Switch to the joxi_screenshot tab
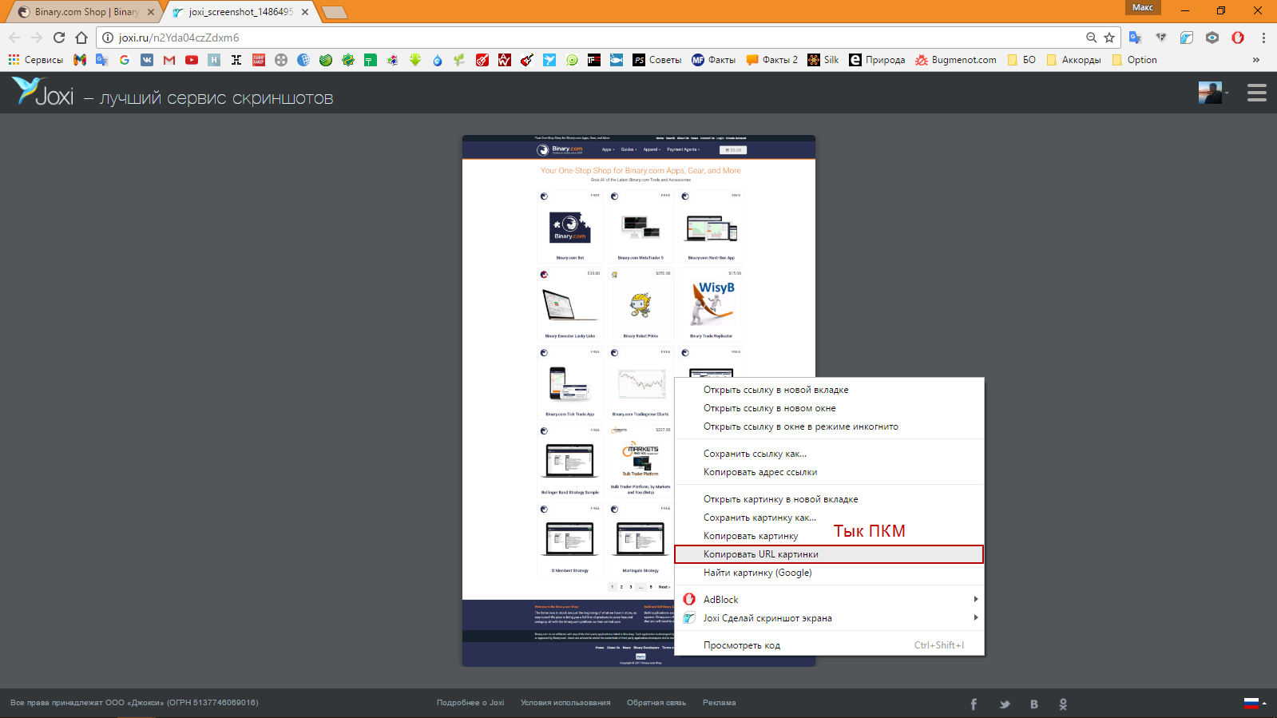This screenshot has width=1277, height=718. click(240, 12)
